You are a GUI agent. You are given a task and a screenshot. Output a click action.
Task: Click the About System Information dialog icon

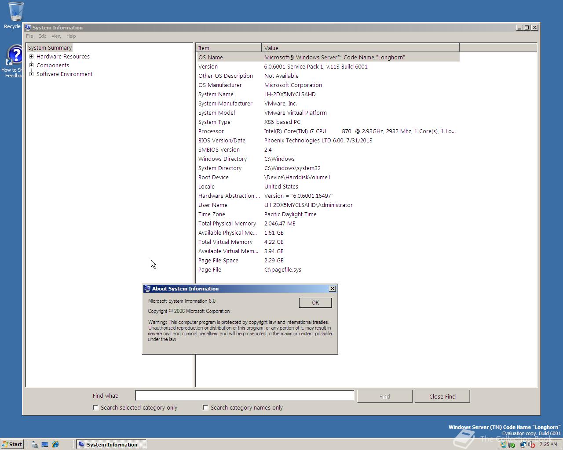[x=147, y=289]
